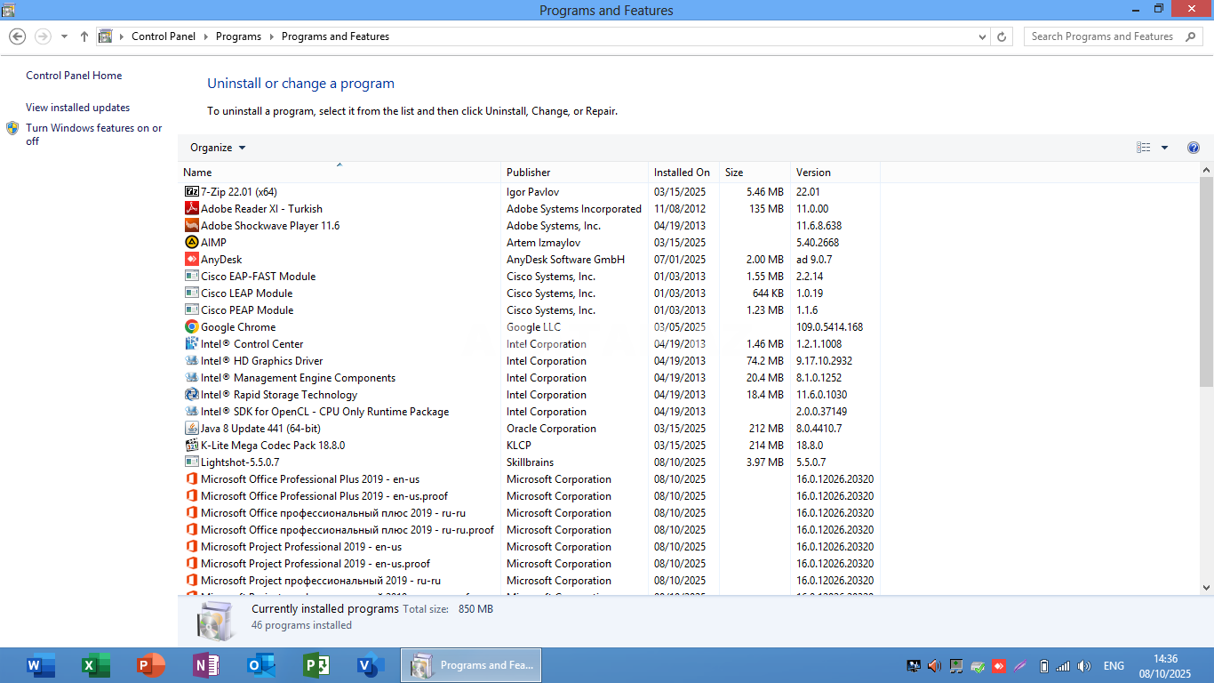Sort by Installed On column header
Image resolution: width=1214 pixels, height=683 pixels.
coord(684,172)
